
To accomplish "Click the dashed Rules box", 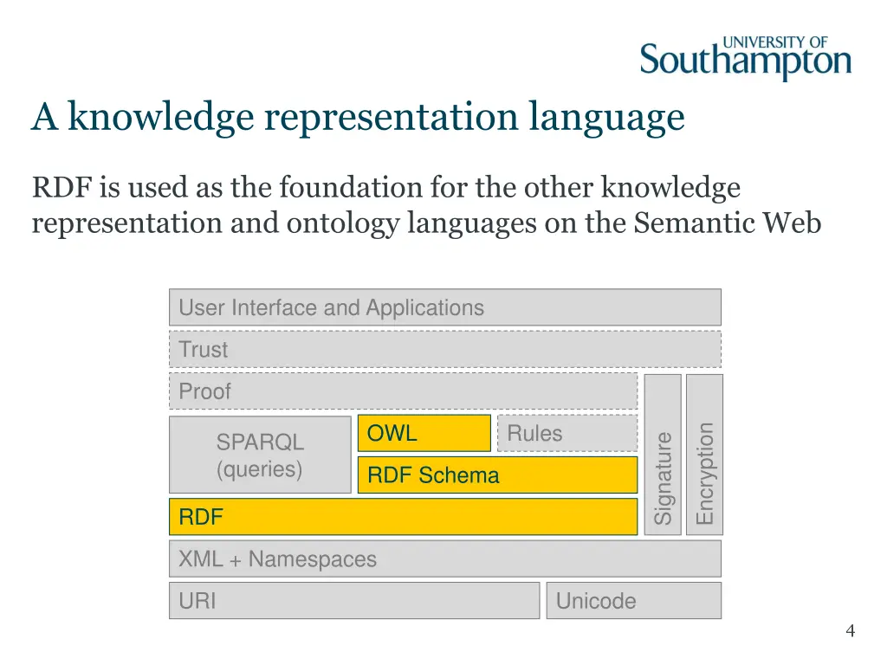I will [x=567, y=433].
